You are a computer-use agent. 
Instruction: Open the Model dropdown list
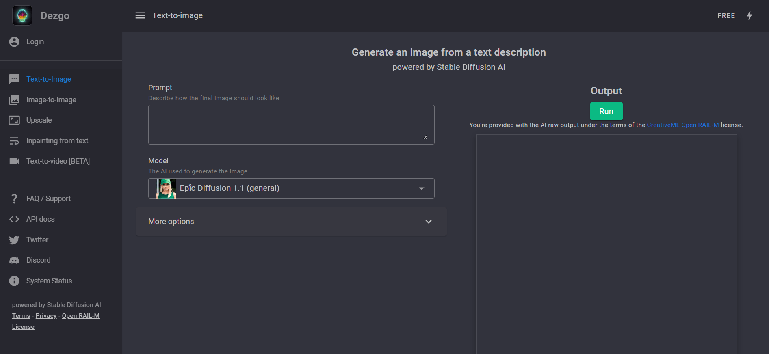291,188
